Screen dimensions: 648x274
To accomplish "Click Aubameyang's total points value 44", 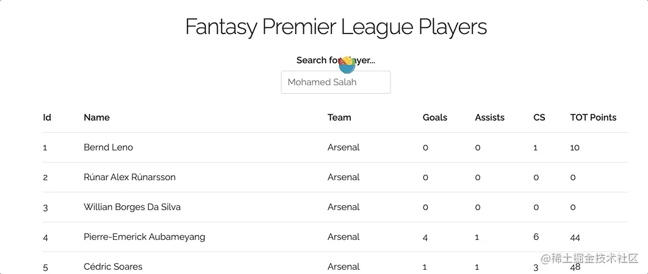I will [x=575, y=237].
